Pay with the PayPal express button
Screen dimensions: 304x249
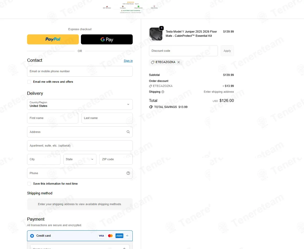point(53,39)
